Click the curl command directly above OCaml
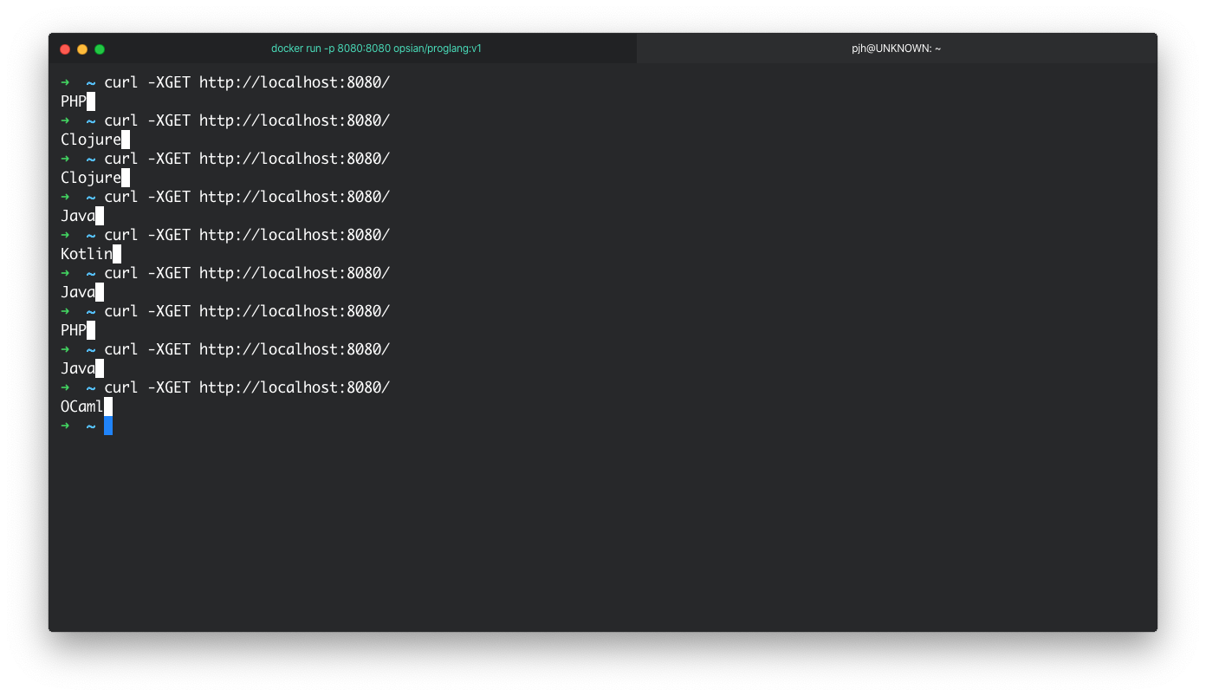The image size is (1206, 696). coord(247,387)
